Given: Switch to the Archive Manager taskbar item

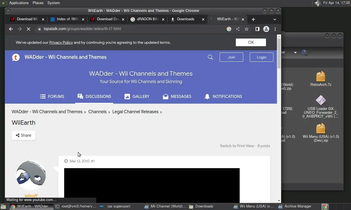Looking at the screenshot, I should coord(298,206).
